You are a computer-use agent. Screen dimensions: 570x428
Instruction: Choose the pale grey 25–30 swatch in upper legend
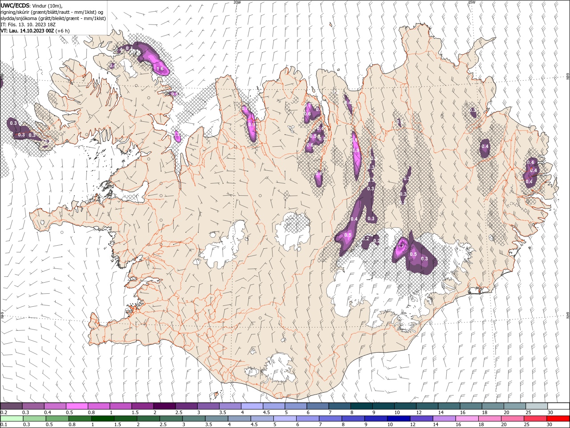pos(537,406)
